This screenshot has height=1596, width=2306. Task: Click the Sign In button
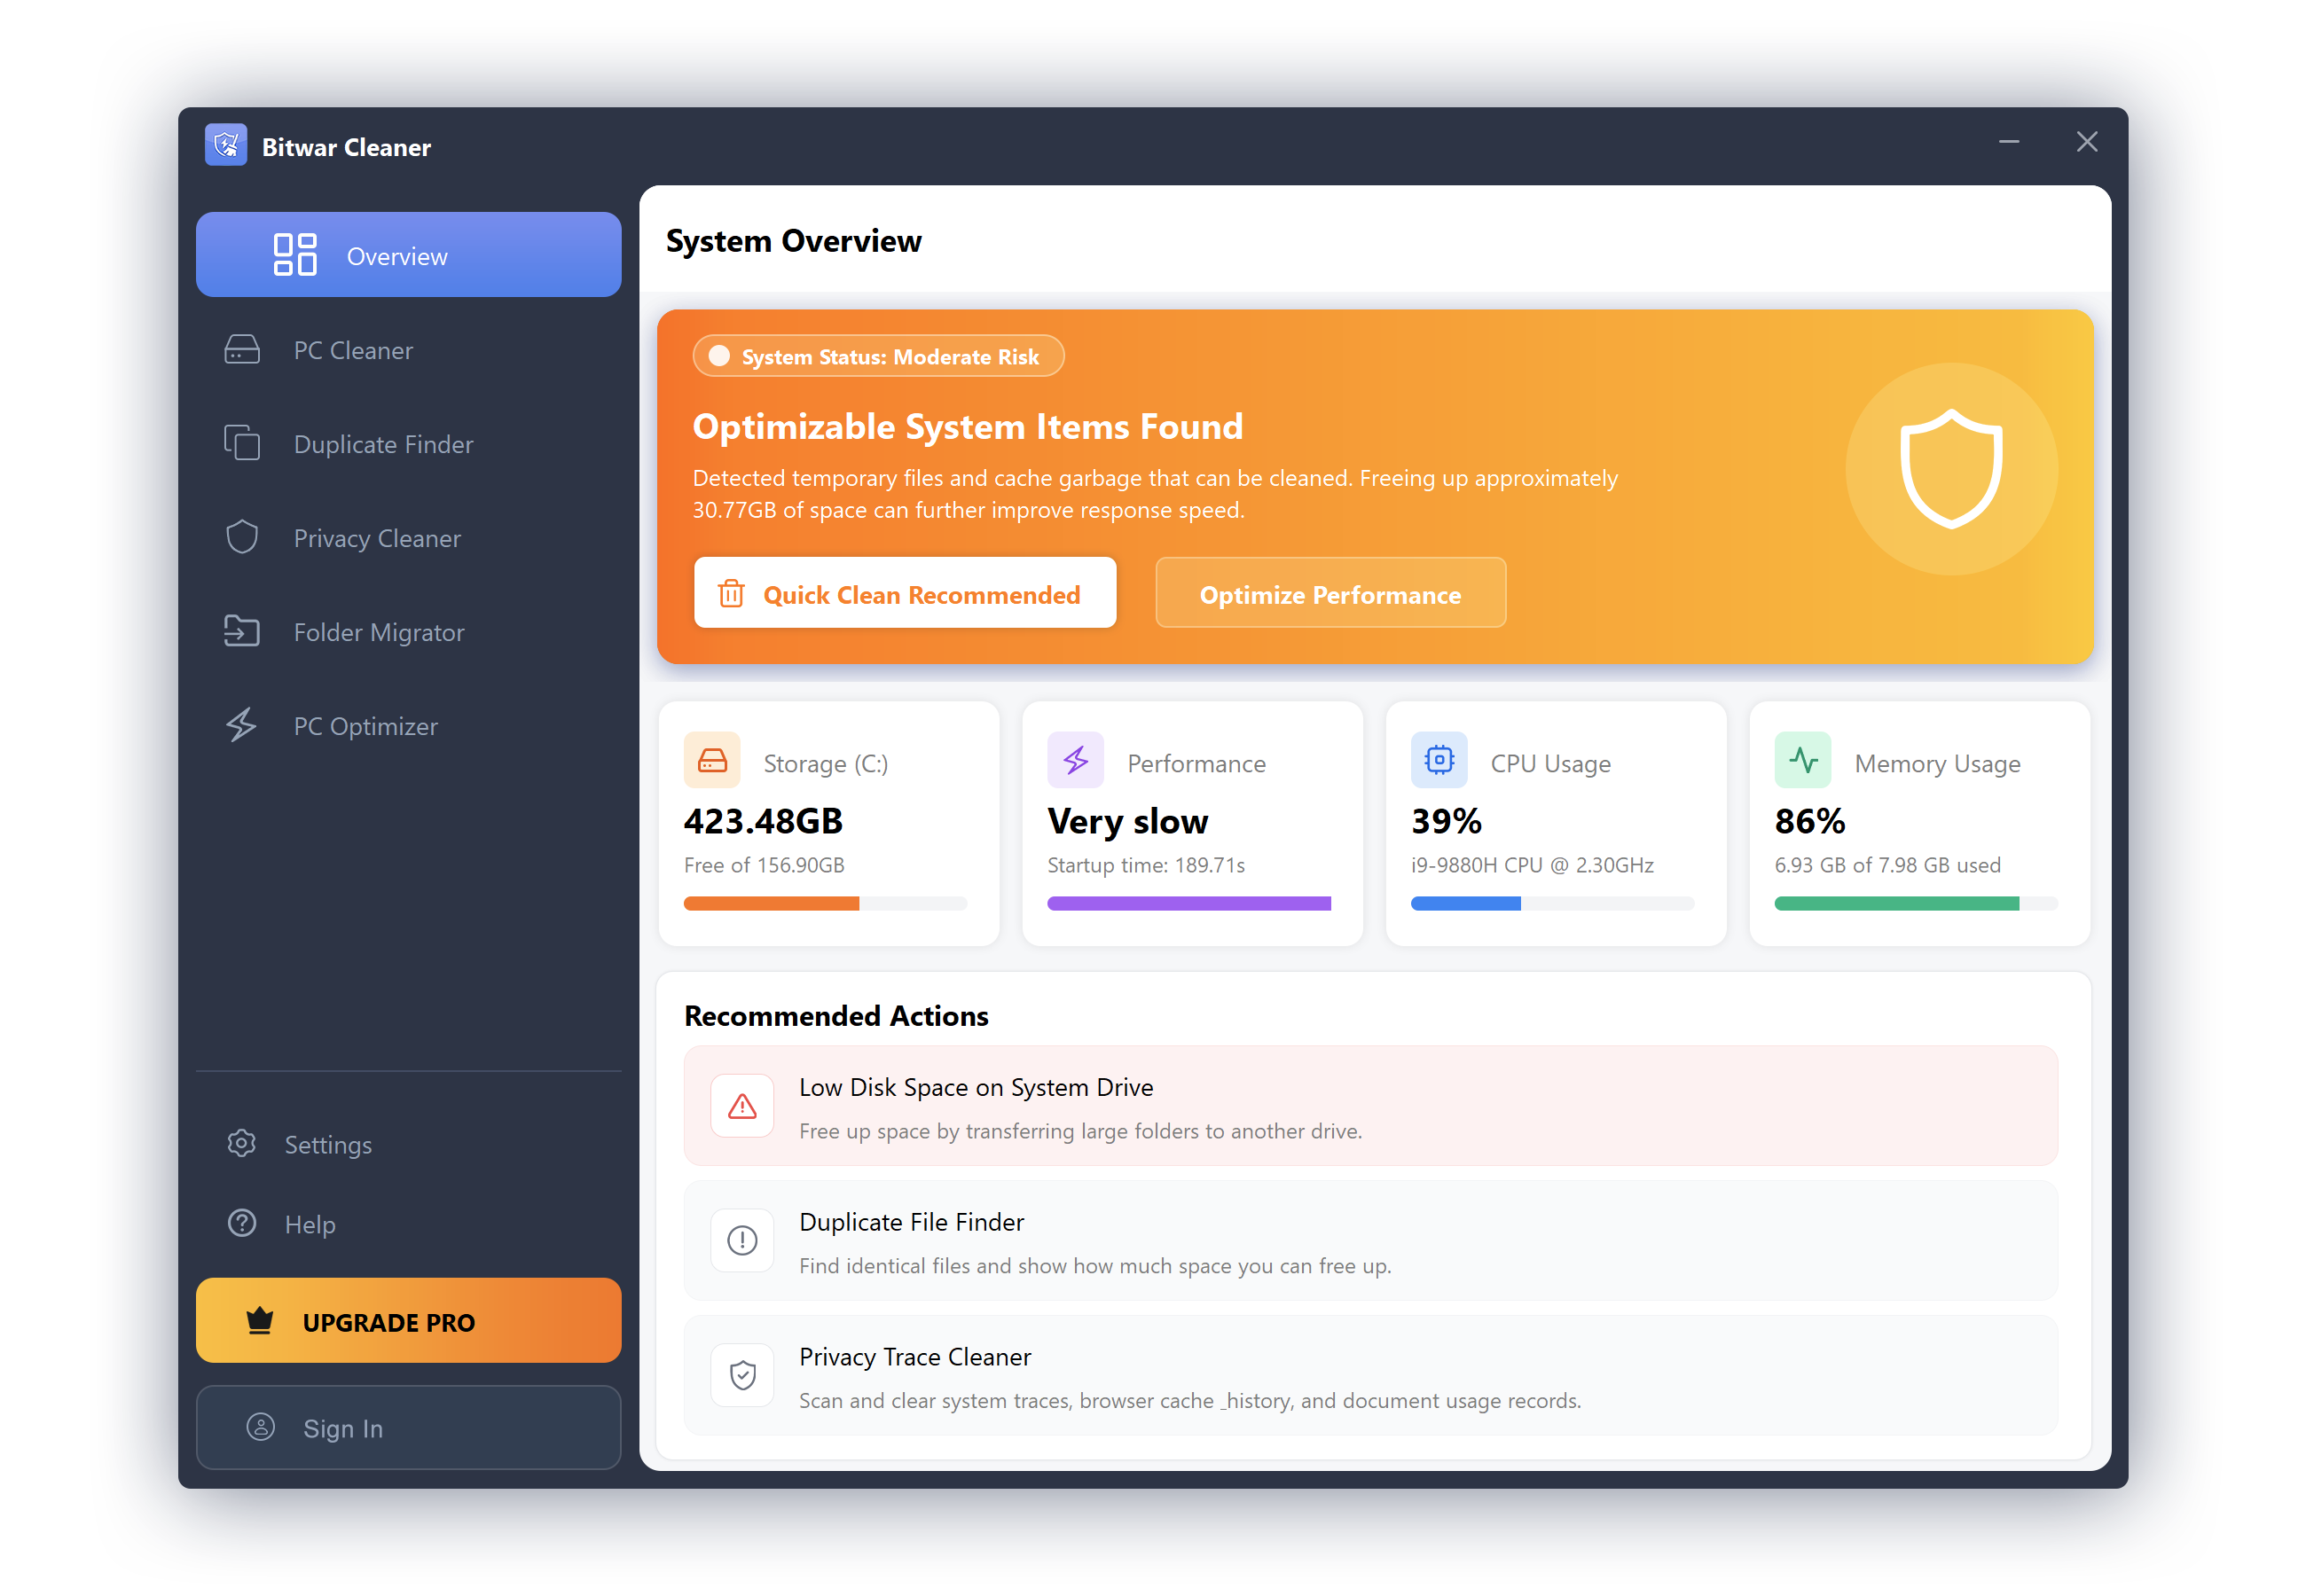click(408, 1427)
